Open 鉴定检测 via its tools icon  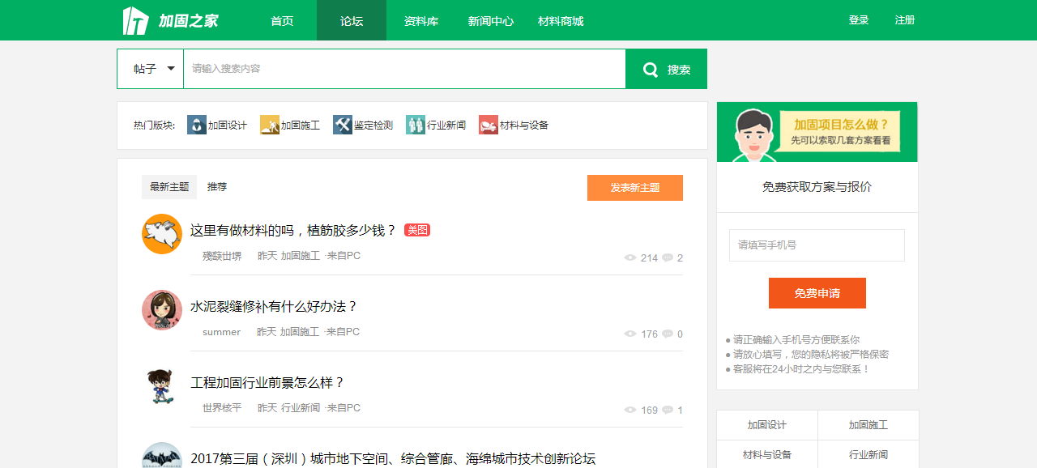(342, 125)
